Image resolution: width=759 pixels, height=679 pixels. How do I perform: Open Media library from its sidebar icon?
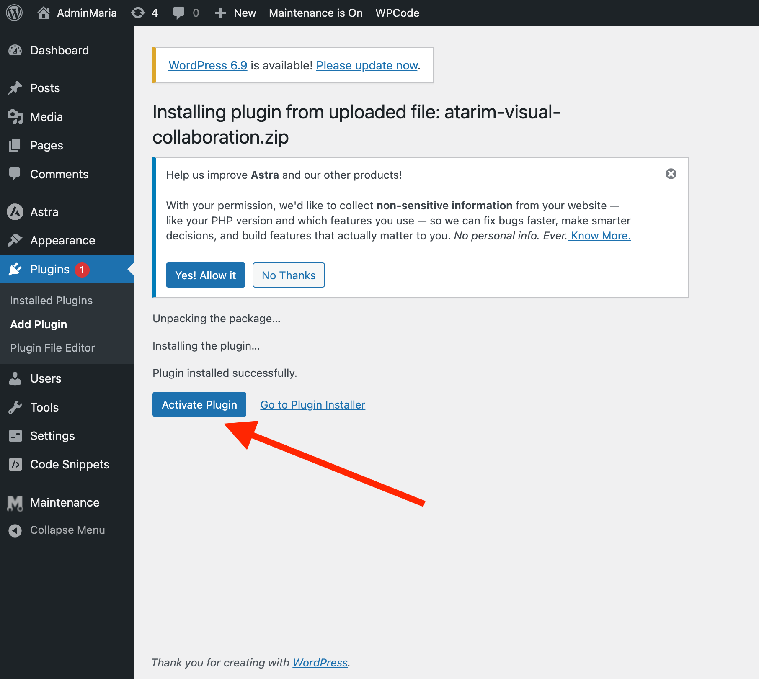(15, 117)
